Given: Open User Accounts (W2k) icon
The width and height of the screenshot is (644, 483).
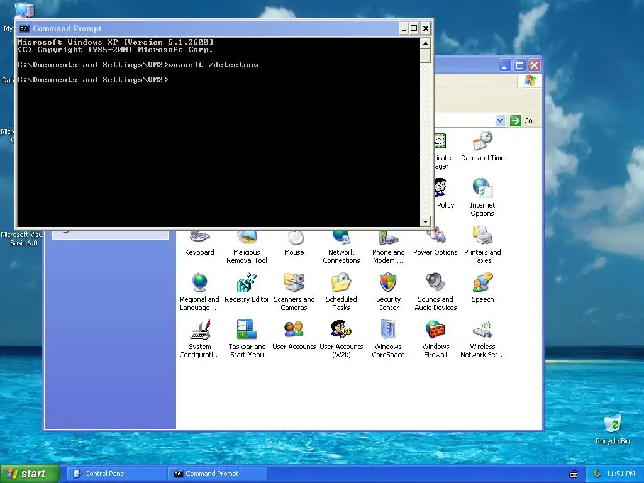Looking at the screenshot, I should tap(341, 339).
